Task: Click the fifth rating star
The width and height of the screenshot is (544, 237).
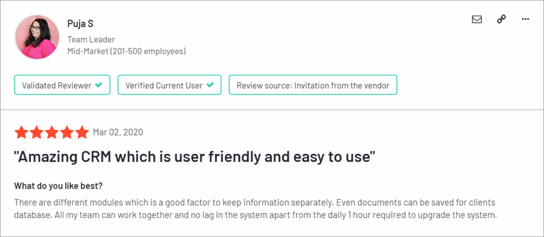Action: [81, 132]
